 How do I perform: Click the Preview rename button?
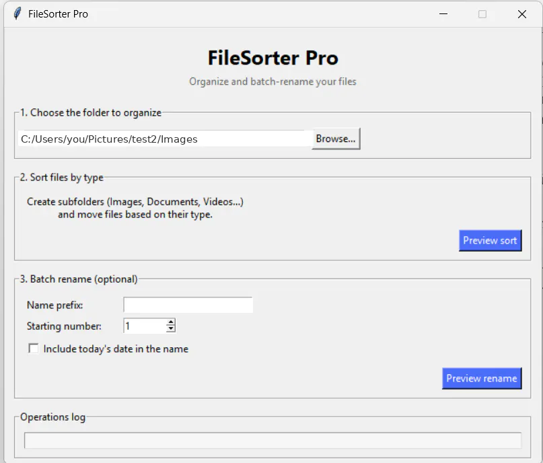482,378
